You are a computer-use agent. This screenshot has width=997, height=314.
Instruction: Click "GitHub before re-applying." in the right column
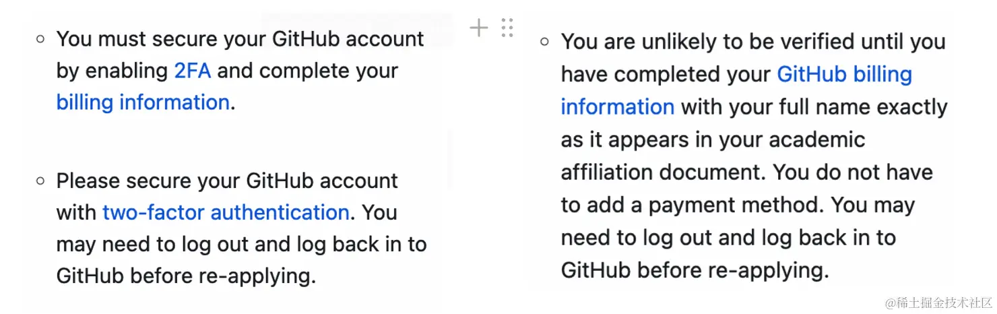[x=695, y=270]
